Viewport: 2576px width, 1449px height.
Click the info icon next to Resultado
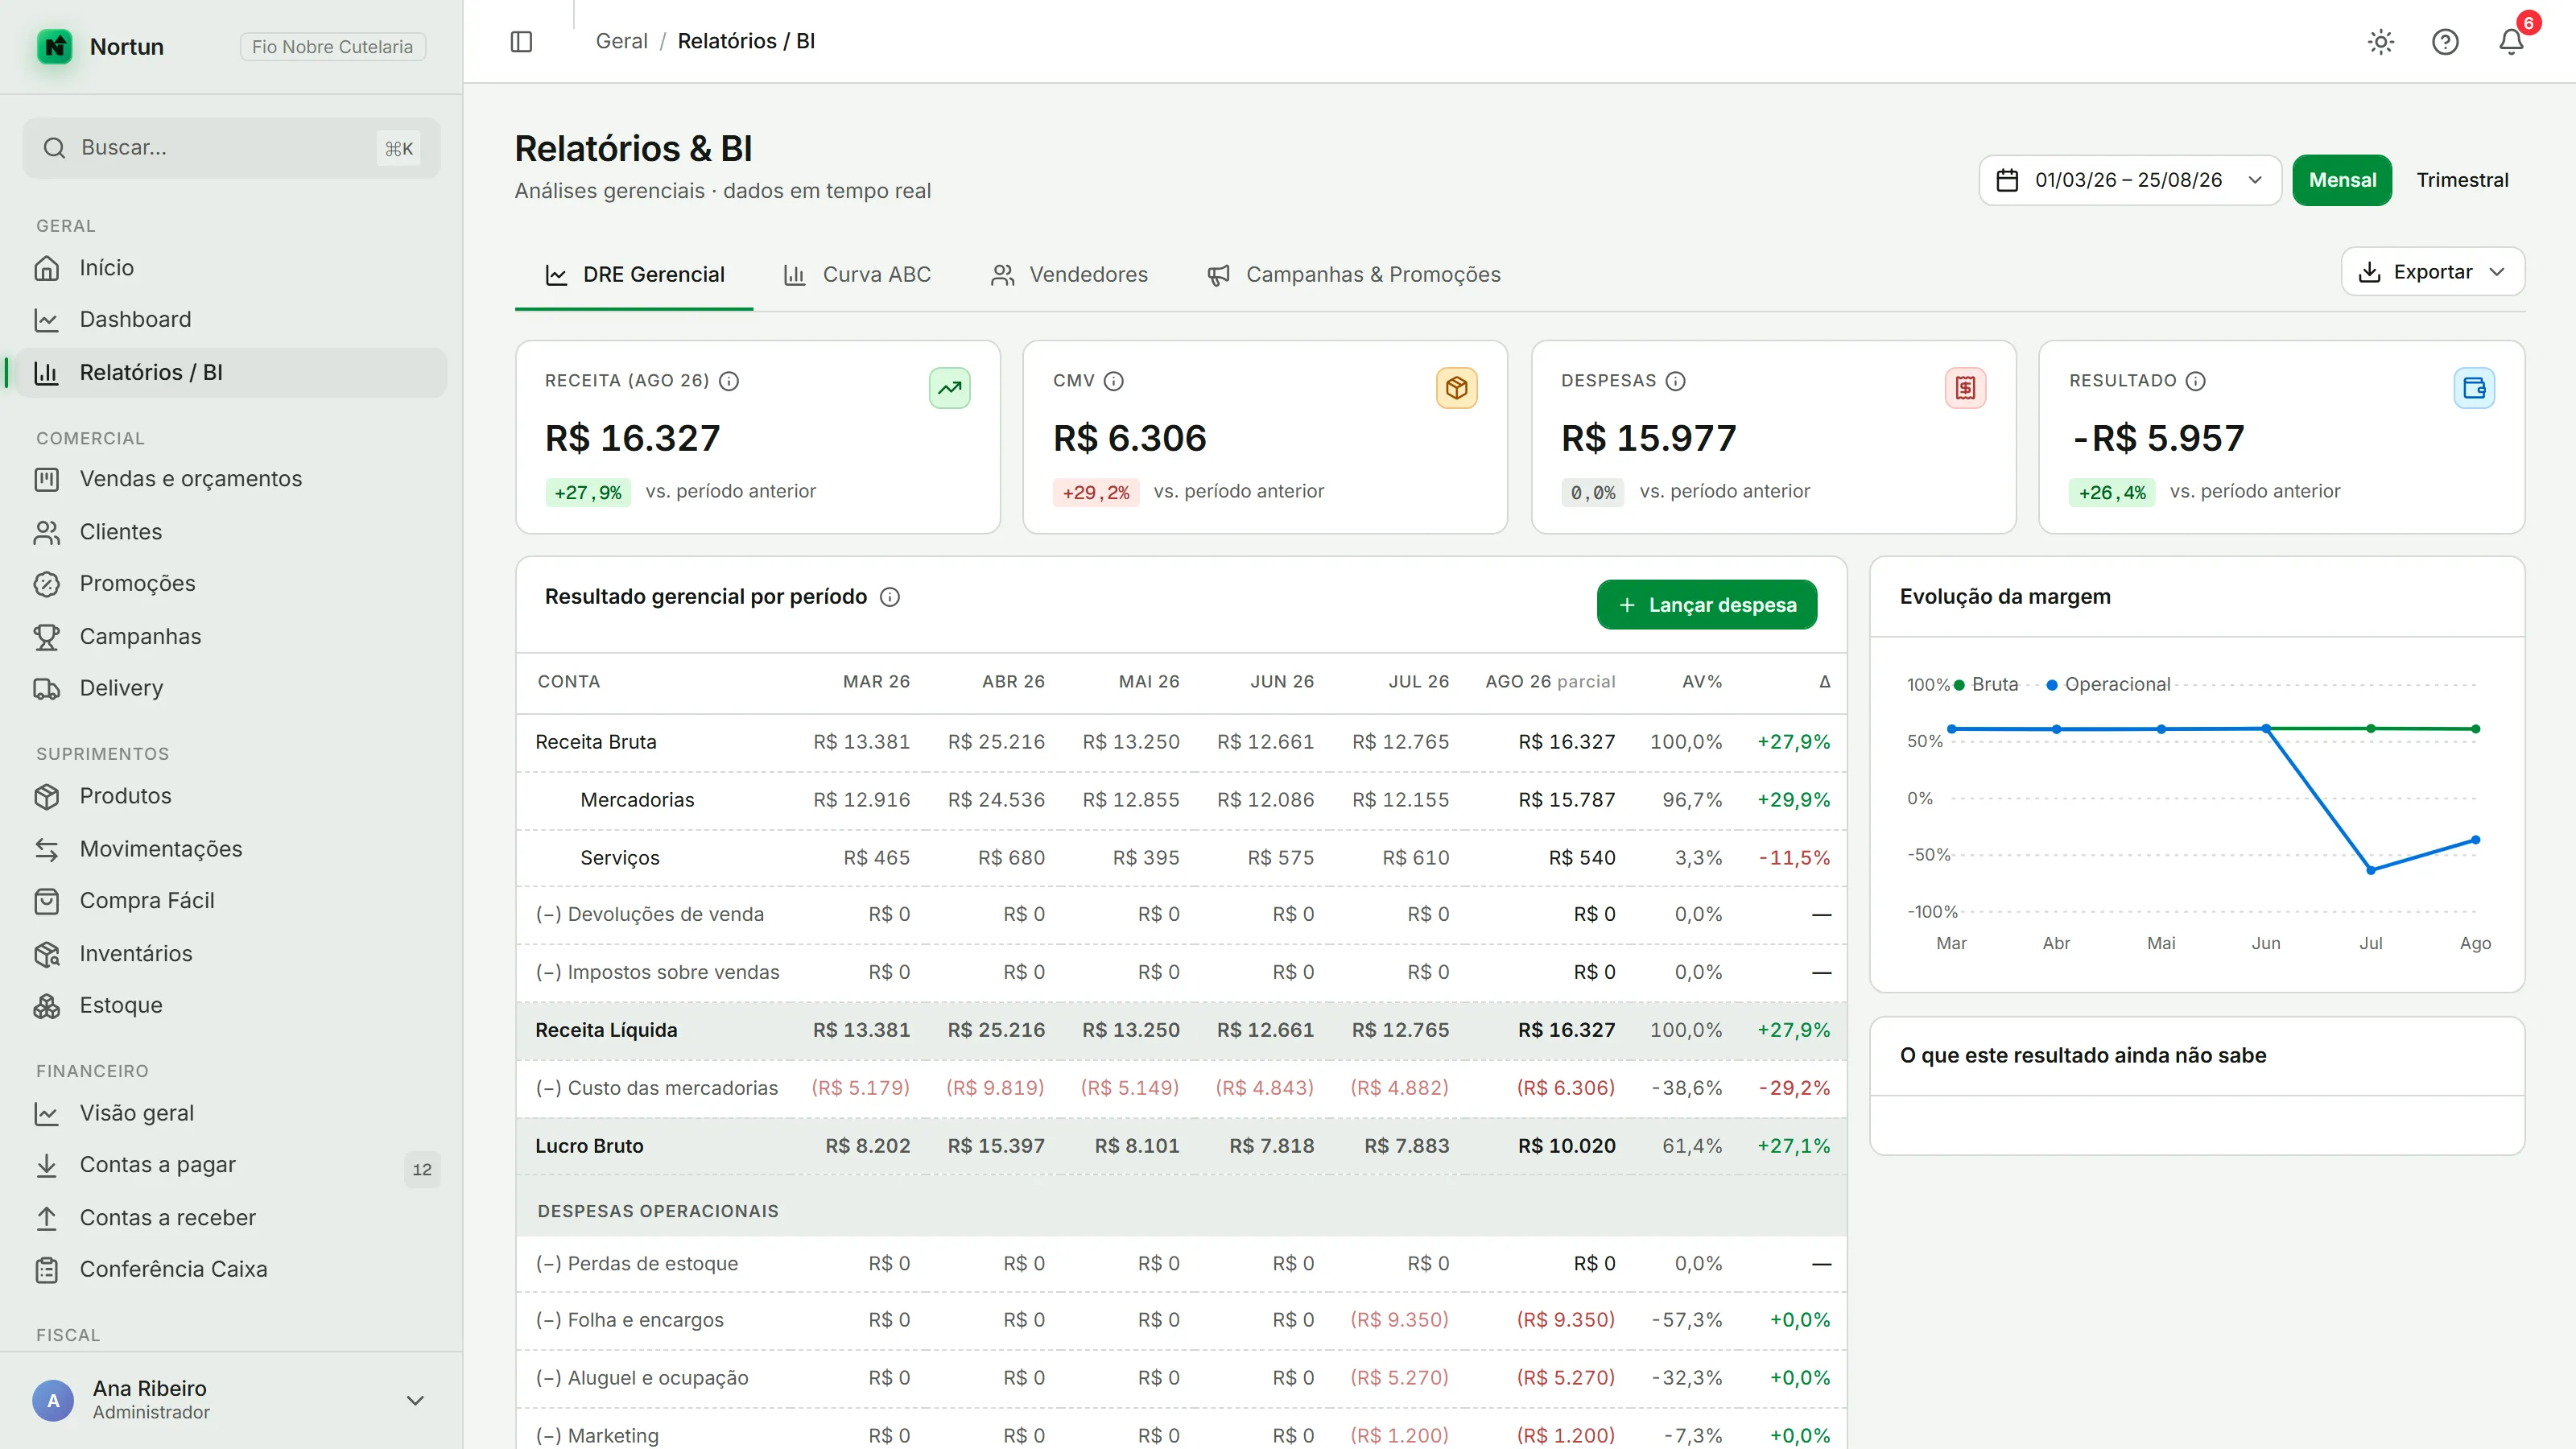[2195, 381]
